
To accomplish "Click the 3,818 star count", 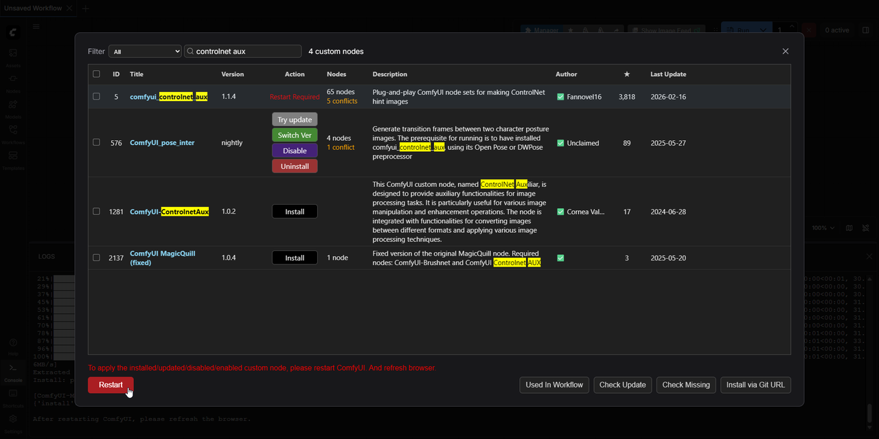I will click(627, 97).
